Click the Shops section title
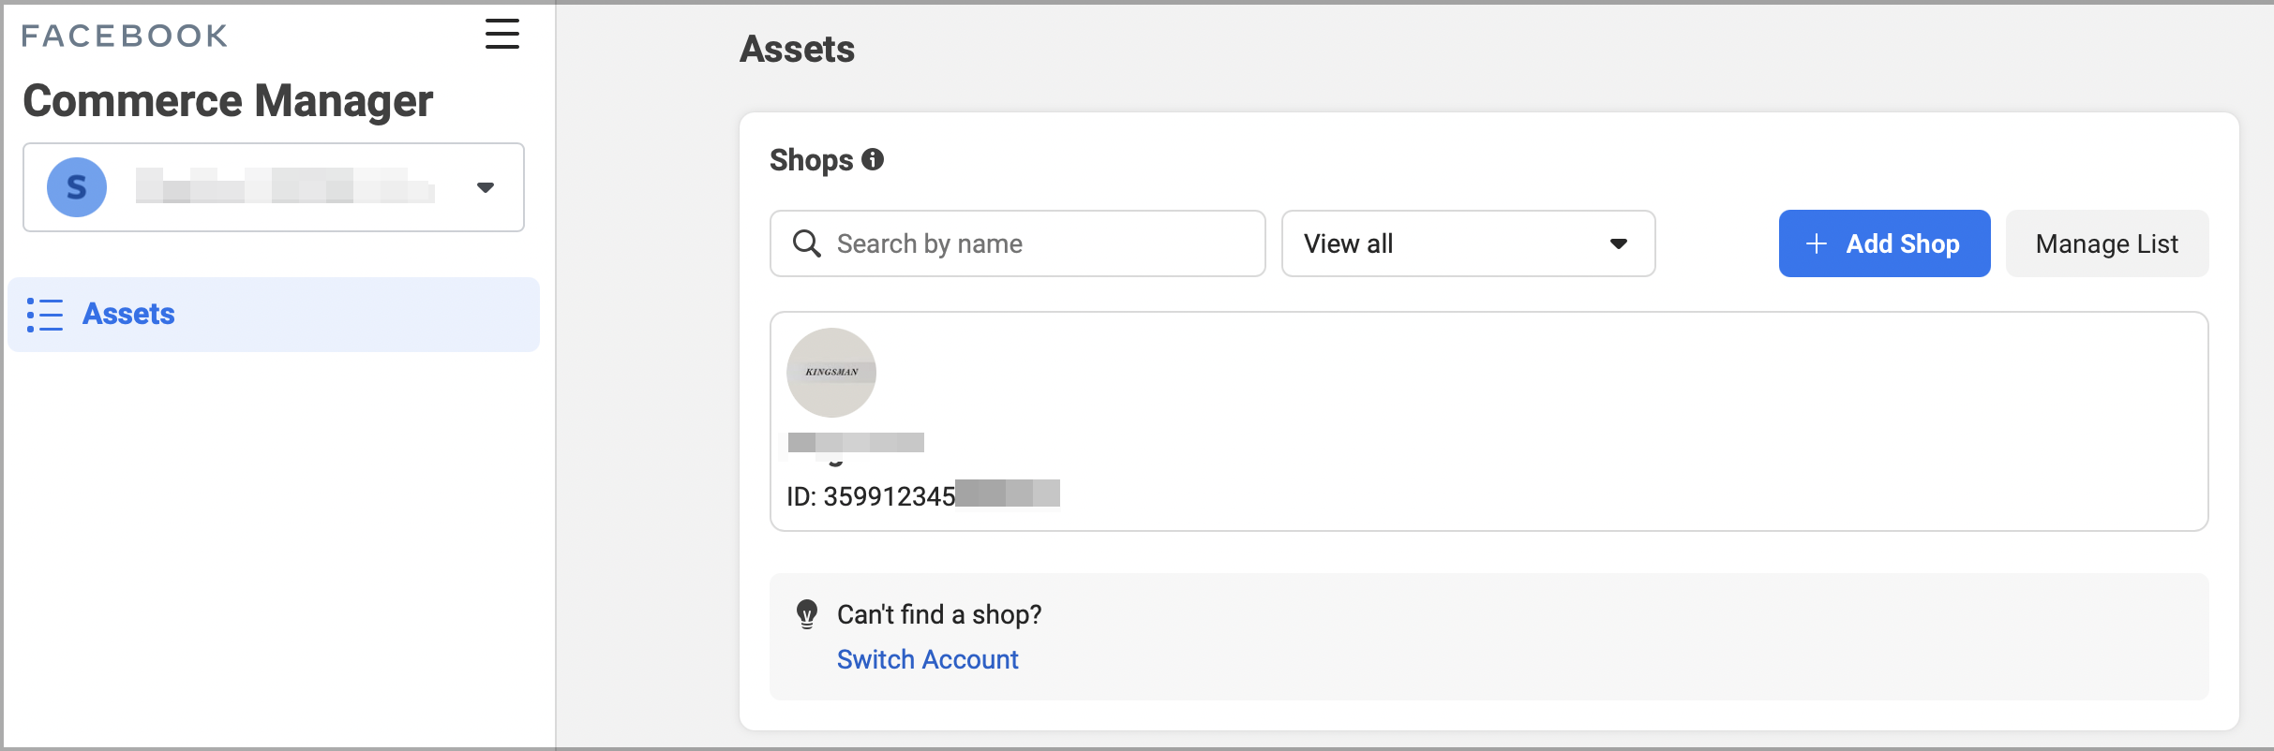 [811, 160]
